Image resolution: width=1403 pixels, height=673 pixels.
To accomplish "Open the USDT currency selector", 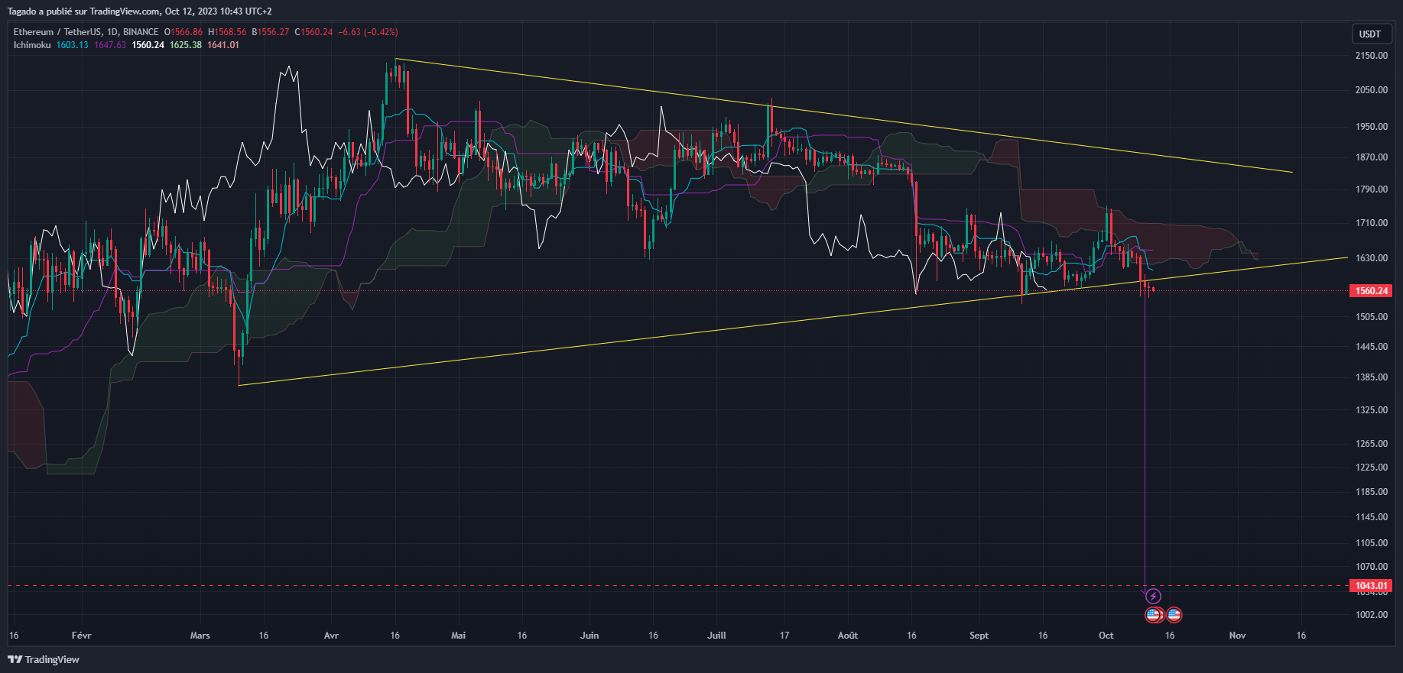I will (1369, 34).
